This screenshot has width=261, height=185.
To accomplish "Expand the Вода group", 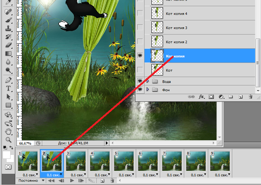I will point(148,81).
